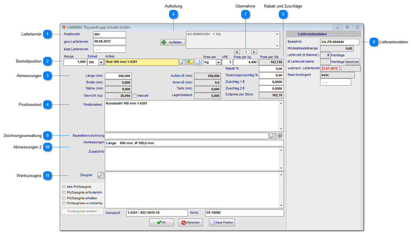Open article search magnifier beside Artikel field
Screen dimensions: 413x233
click(x=183, y=62)
